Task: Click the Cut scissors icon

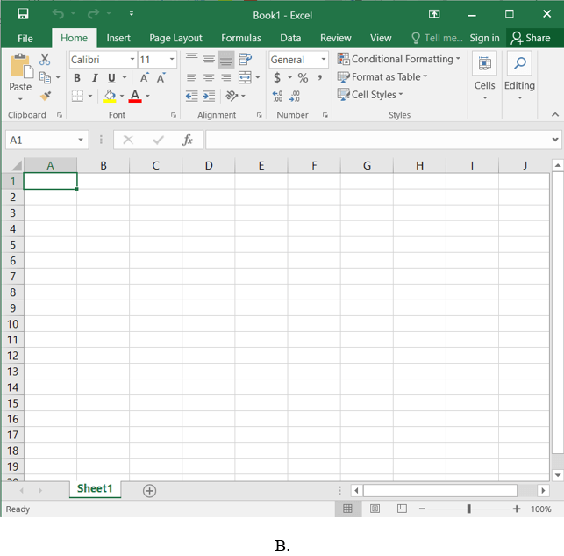Action: (45, 60)
